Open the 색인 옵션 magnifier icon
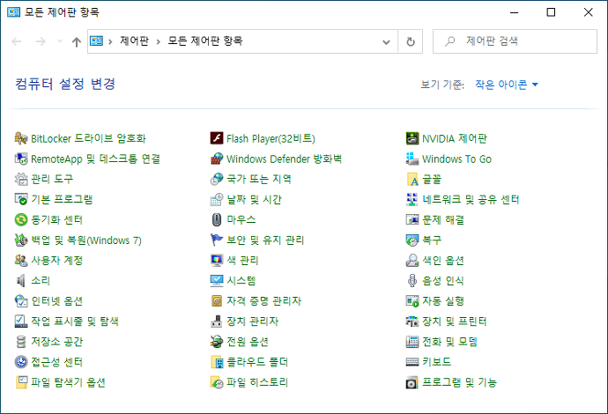 pyautogui.click(x=412, y=261)
